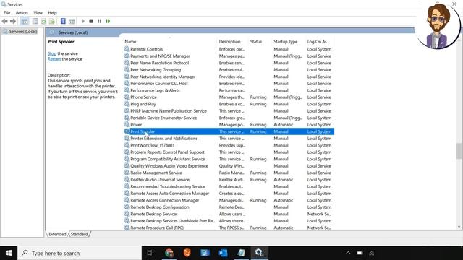Click the Restart the service link

54,59
